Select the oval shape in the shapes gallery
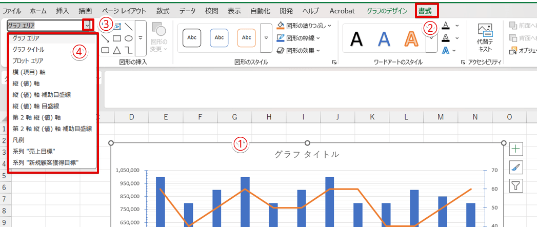Image resolution: width=537 pixels, height=229 pixels. 129,38
